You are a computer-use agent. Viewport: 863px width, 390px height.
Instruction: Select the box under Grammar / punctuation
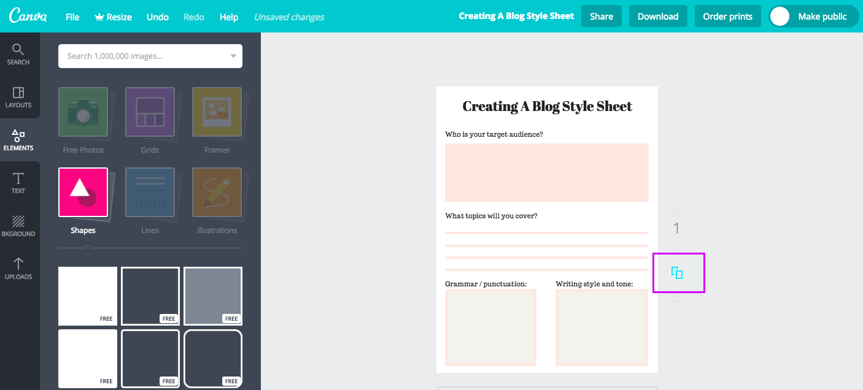point(490,327)
